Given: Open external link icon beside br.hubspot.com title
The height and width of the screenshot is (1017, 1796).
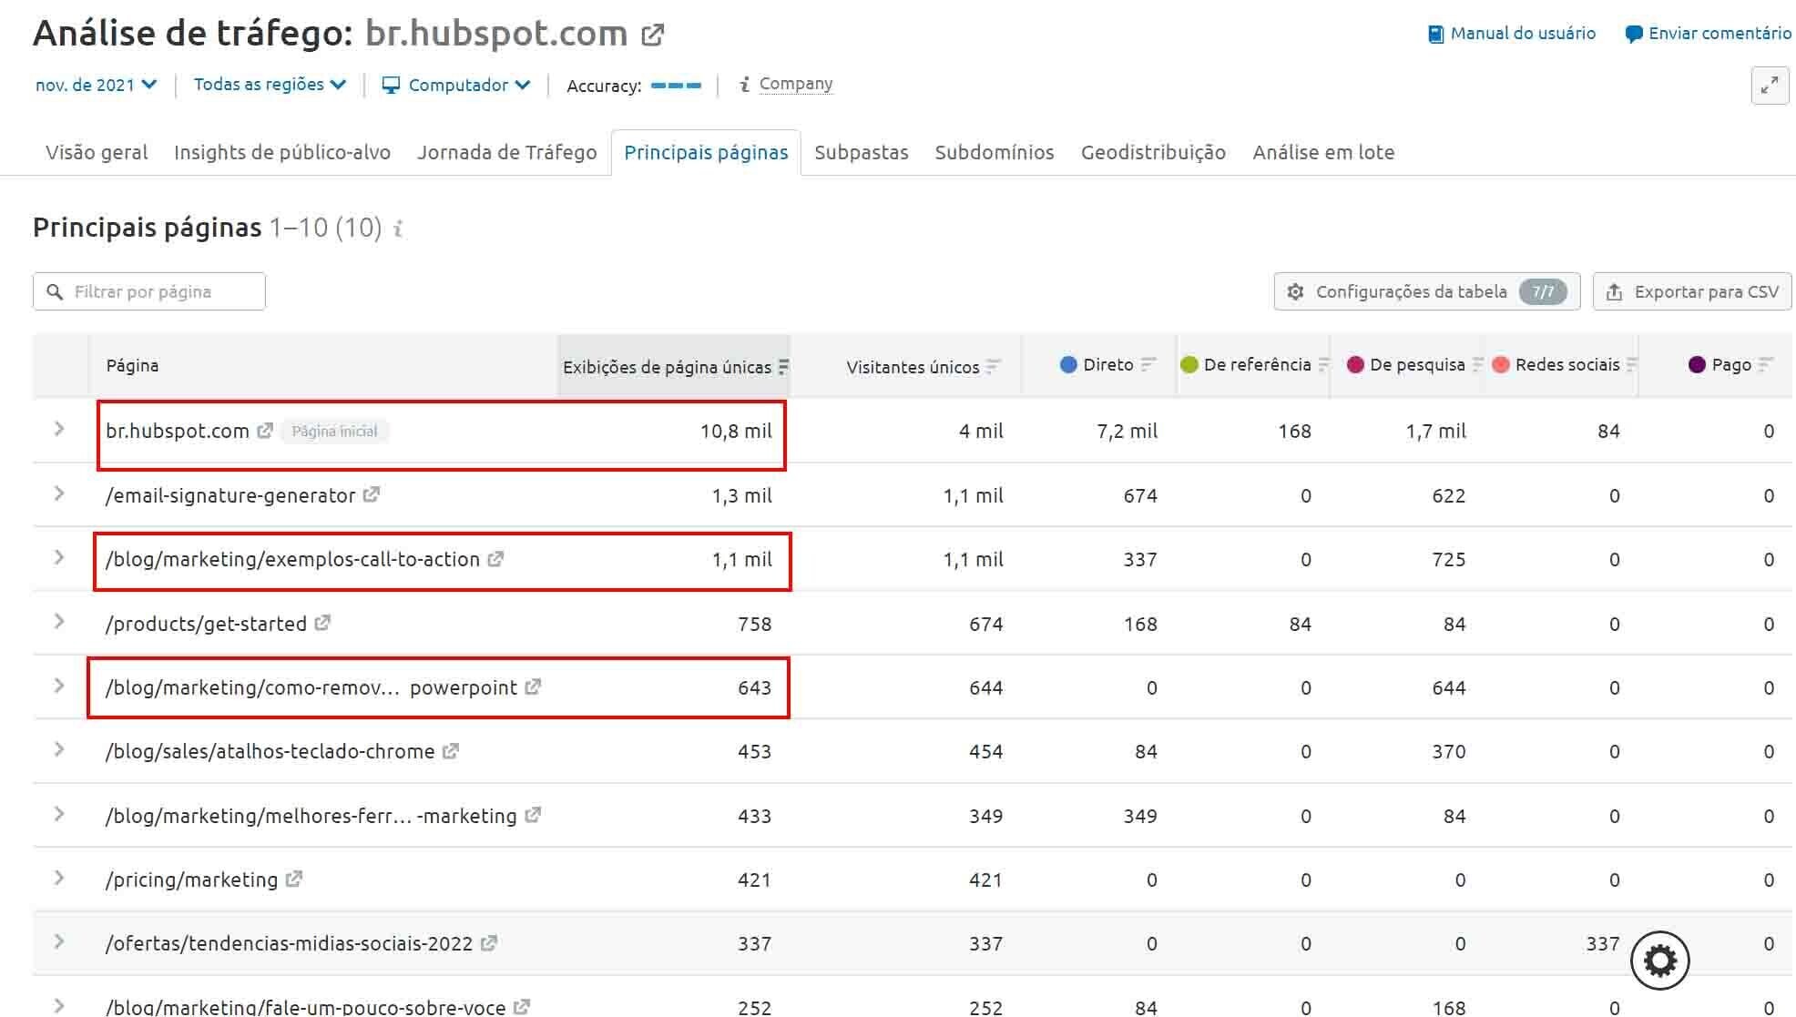Looking at the screenshot, I should point(652,36).
